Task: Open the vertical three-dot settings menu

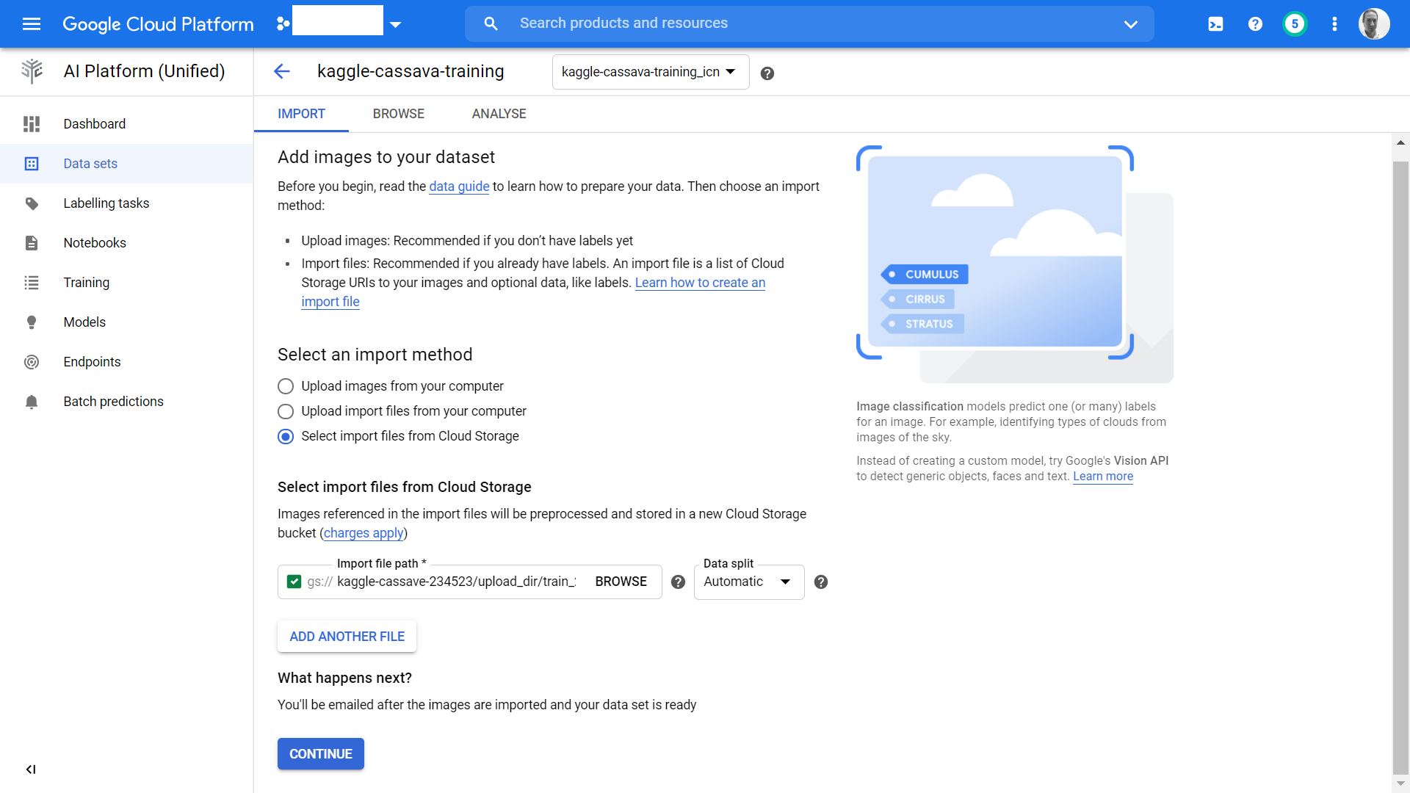Action: [1334, 23]
